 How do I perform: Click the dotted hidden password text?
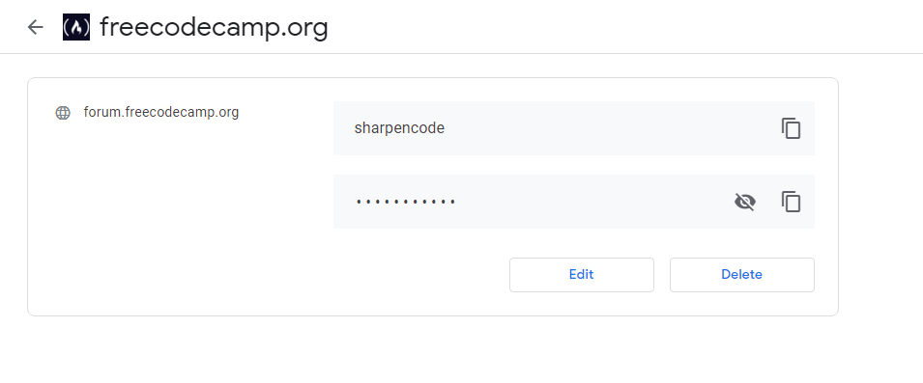point(406,202)
